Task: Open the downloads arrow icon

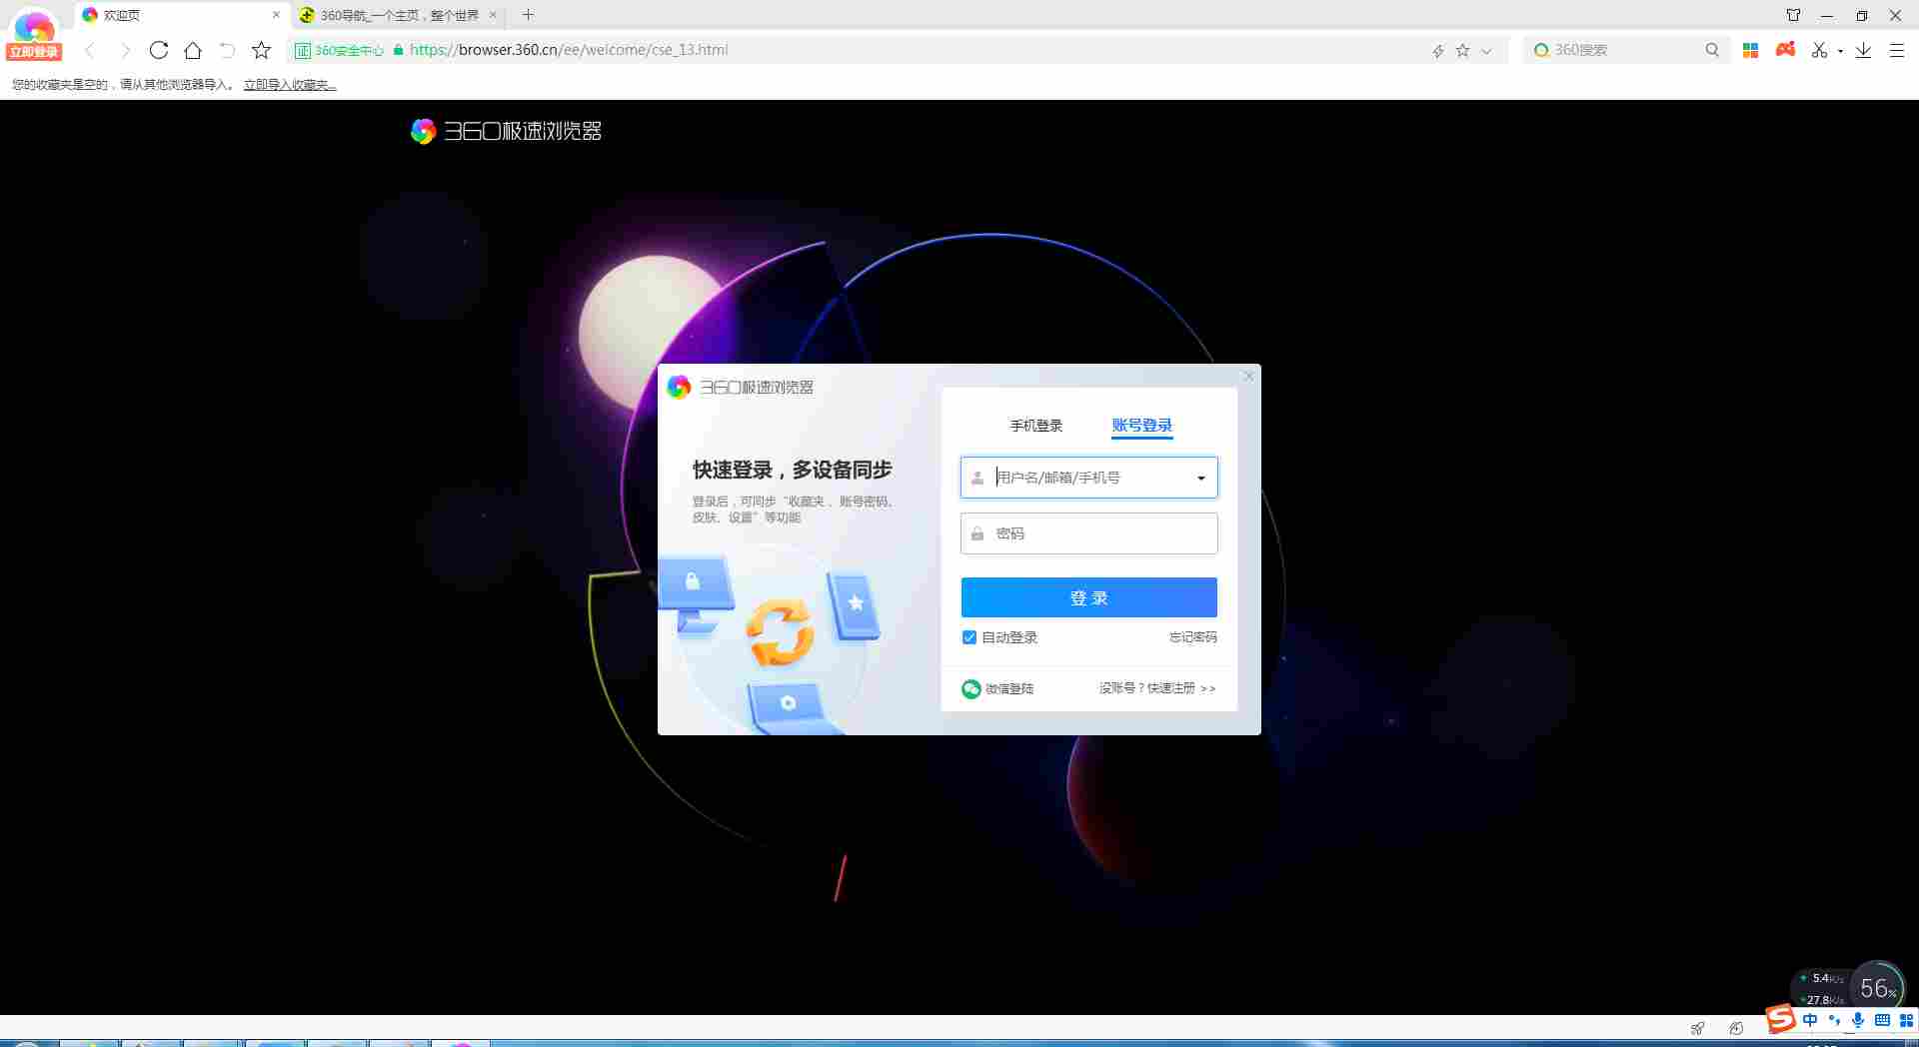Action: click(x=1863, y=50)
